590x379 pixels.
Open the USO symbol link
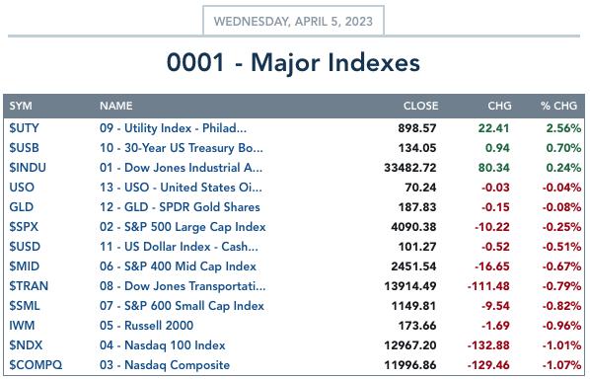[x=22, y=188]
